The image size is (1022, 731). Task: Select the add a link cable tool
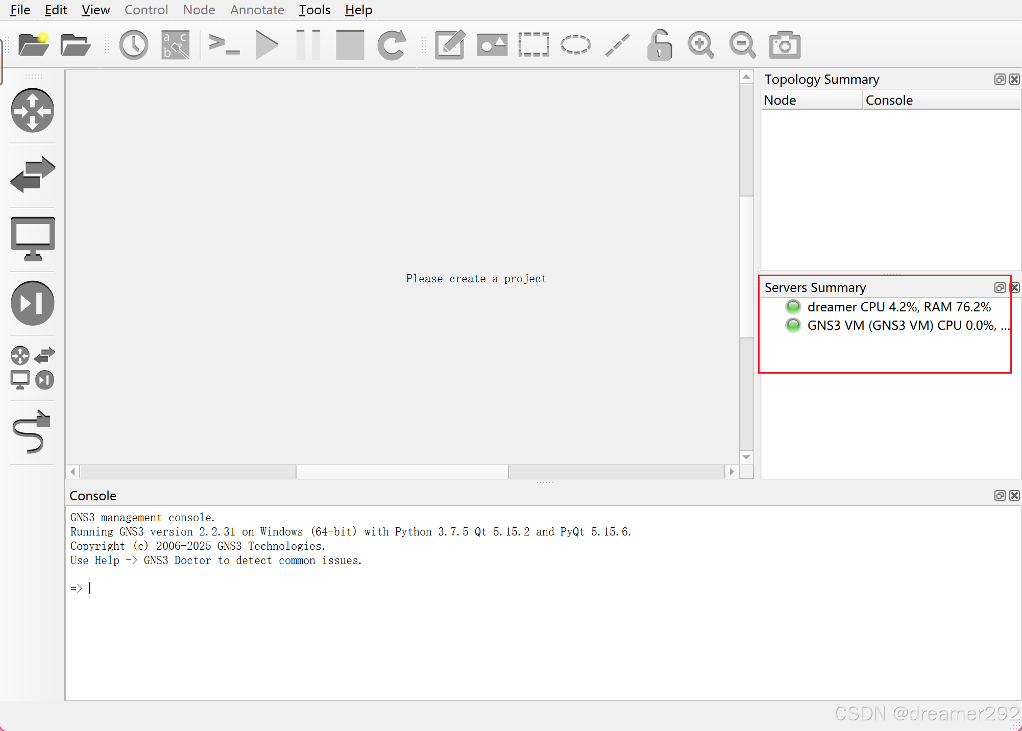33,432
